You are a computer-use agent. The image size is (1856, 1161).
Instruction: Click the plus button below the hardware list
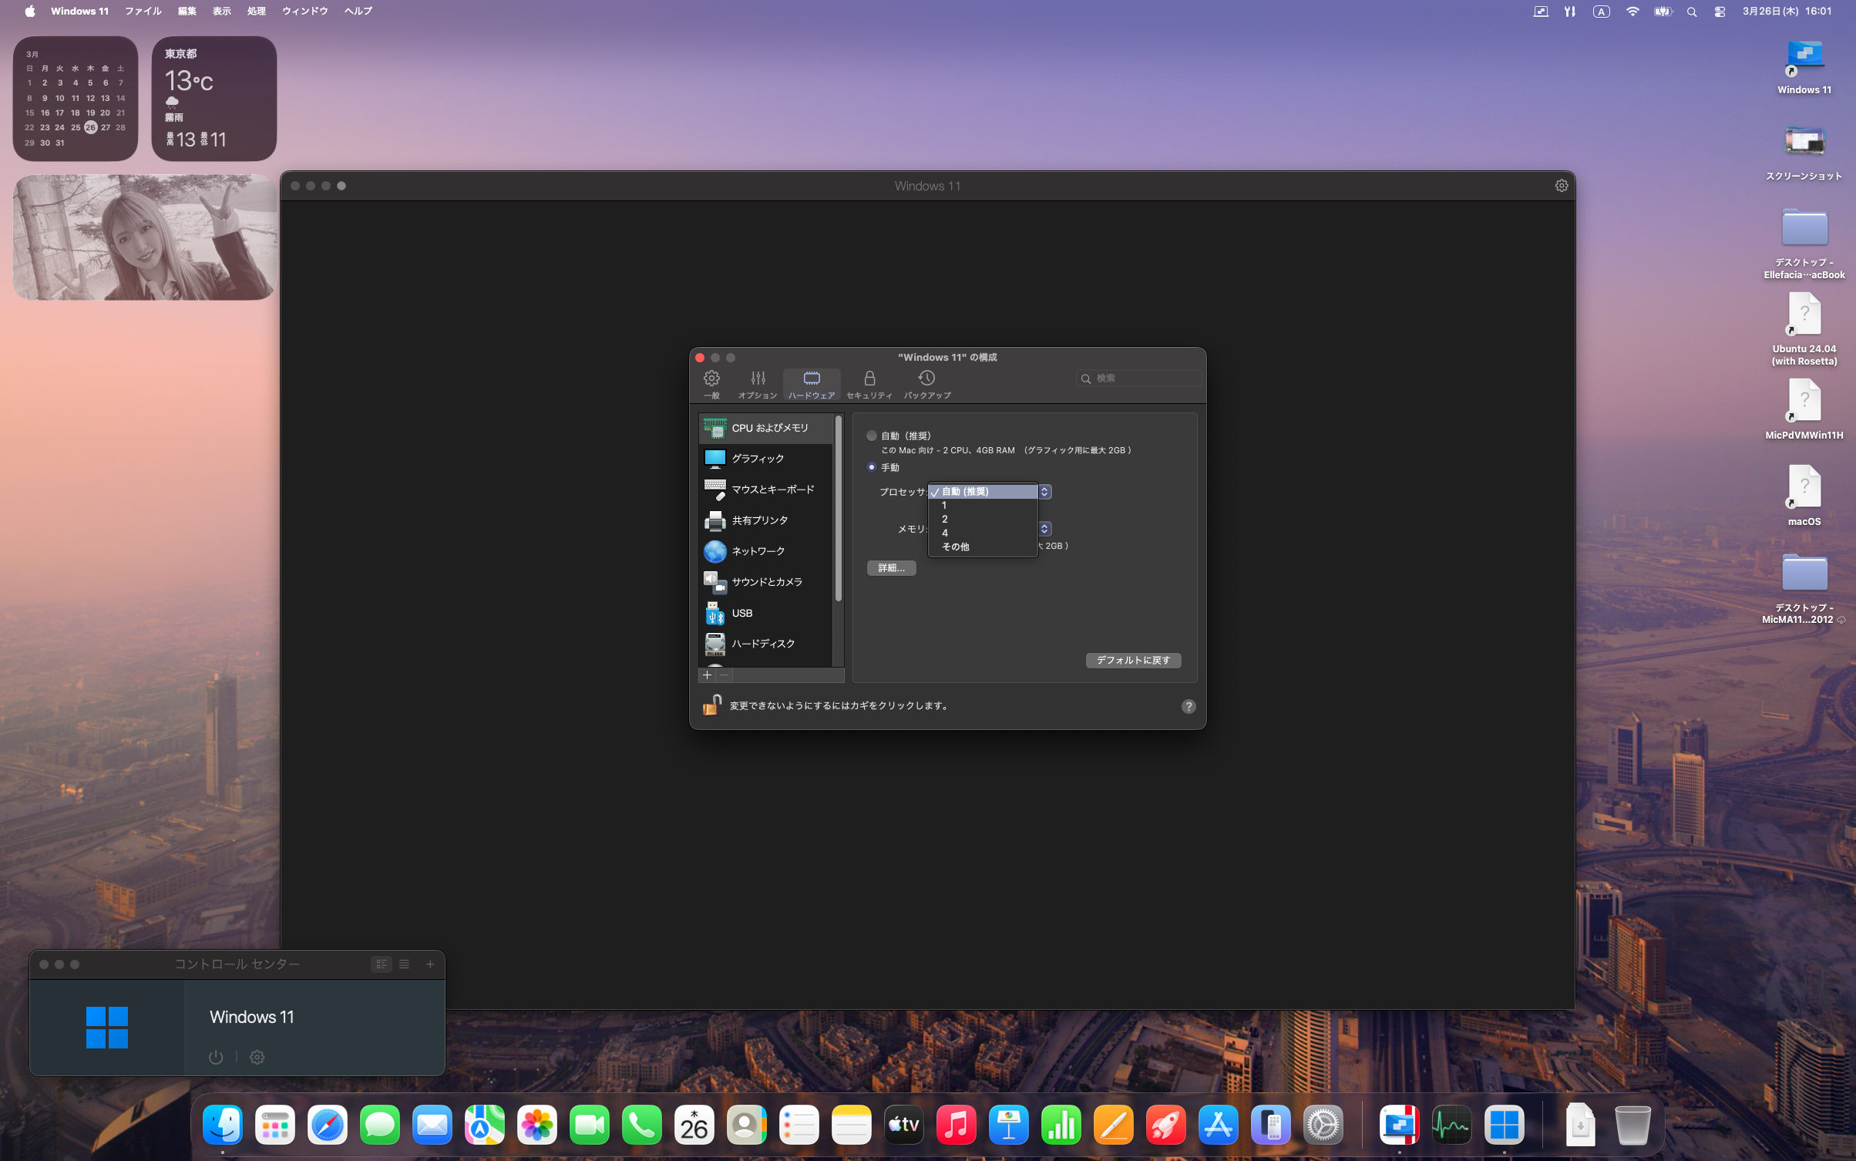point(707,675)
